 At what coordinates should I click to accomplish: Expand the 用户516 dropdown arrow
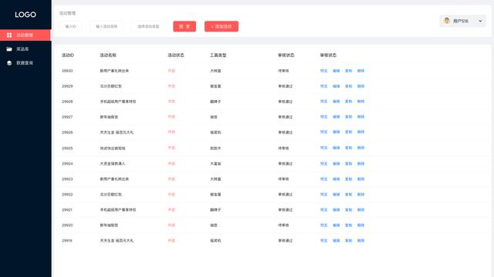[x=480, y=21]
